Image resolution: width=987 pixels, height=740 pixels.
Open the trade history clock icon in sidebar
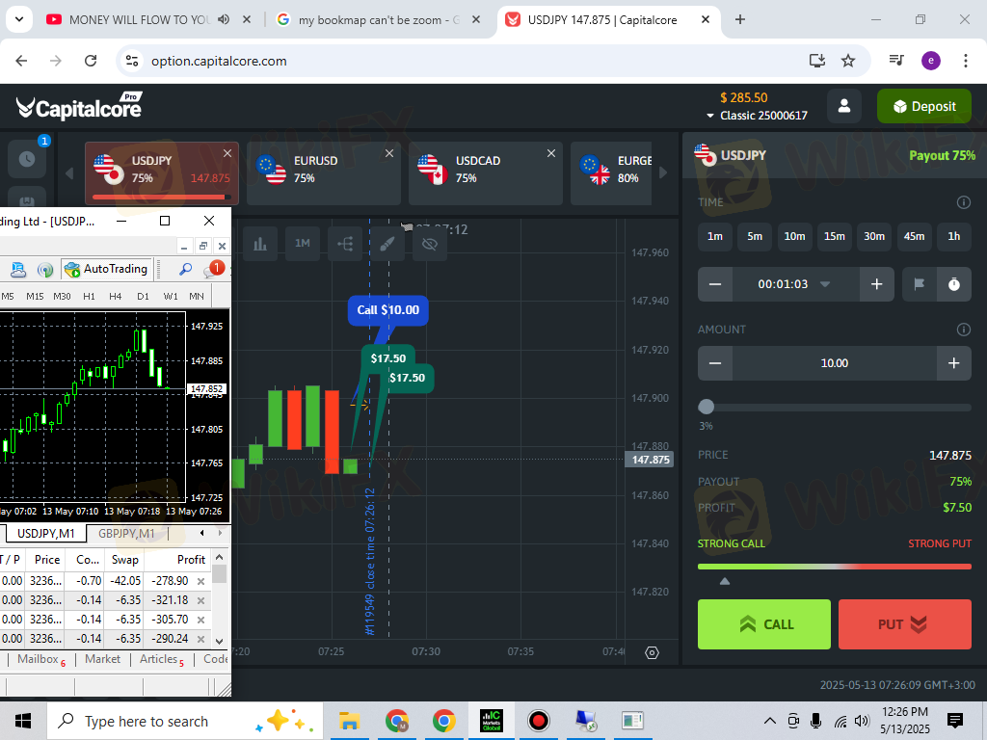pos(26,159)
